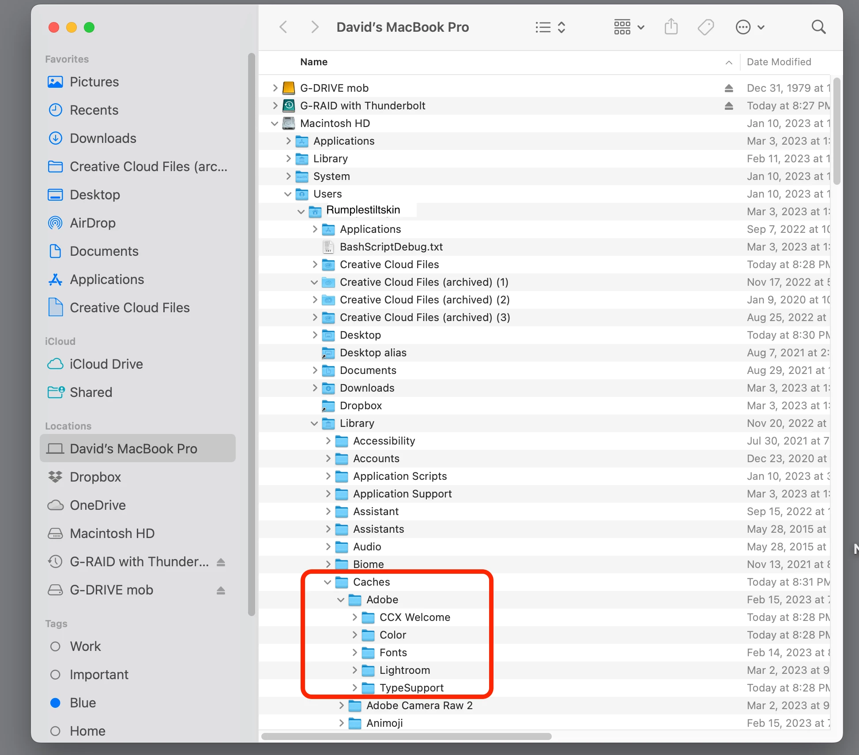Click the back navigation arrow
The height and width of the screenshot is (755, 859).
tap(283, 27)
